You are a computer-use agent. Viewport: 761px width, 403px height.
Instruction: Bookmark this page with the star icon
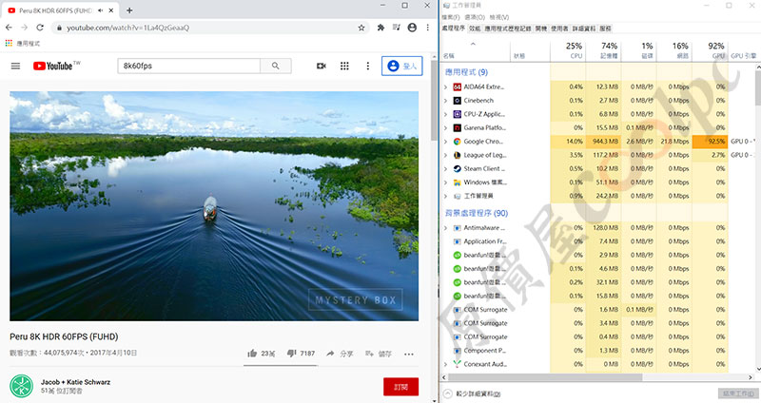(361, 28)
